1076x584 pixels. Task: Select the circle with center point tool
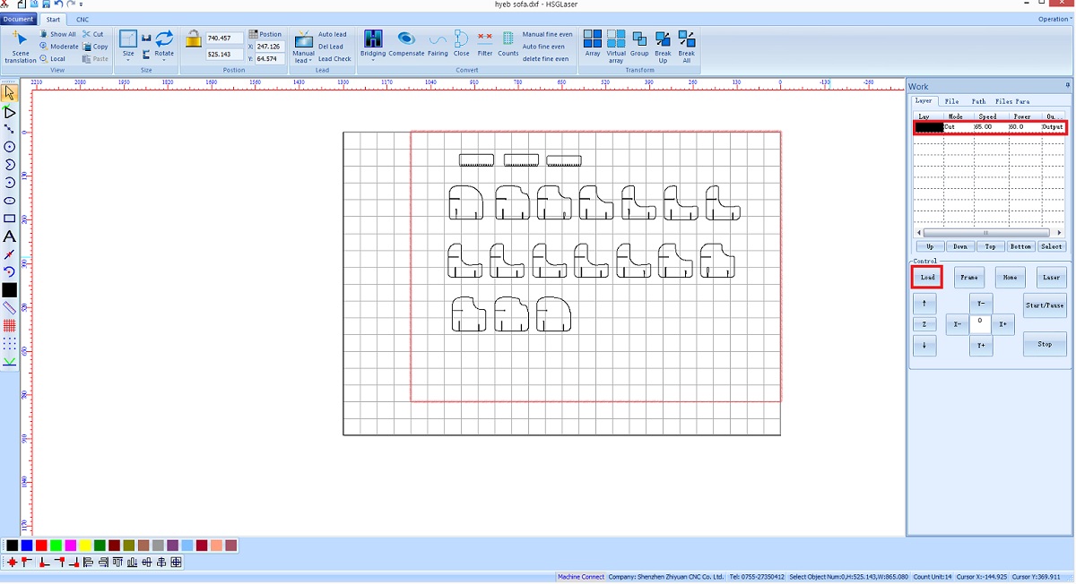(9, 147)
